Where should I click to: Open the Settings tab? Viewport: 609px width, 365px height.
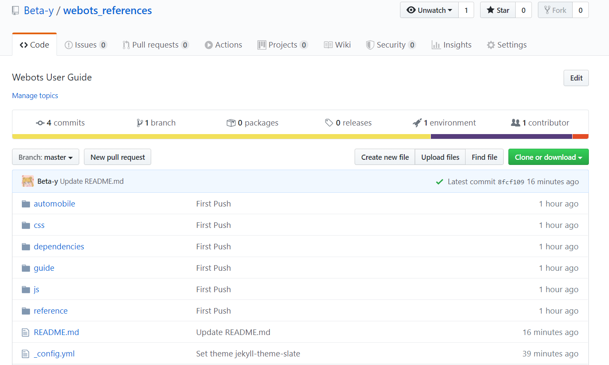pos(507,45)
